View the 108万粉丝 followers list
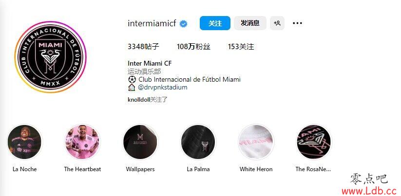This screenshot has height=196, width=401. coord(193,47)
